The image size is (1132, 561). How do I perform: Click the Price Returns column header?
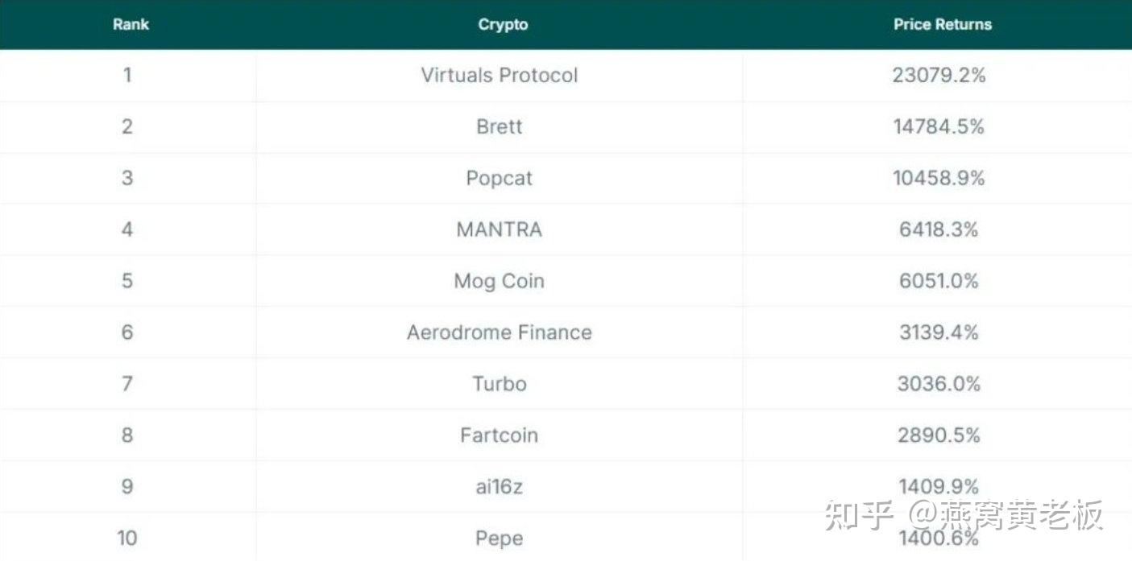tap(942, 24)
